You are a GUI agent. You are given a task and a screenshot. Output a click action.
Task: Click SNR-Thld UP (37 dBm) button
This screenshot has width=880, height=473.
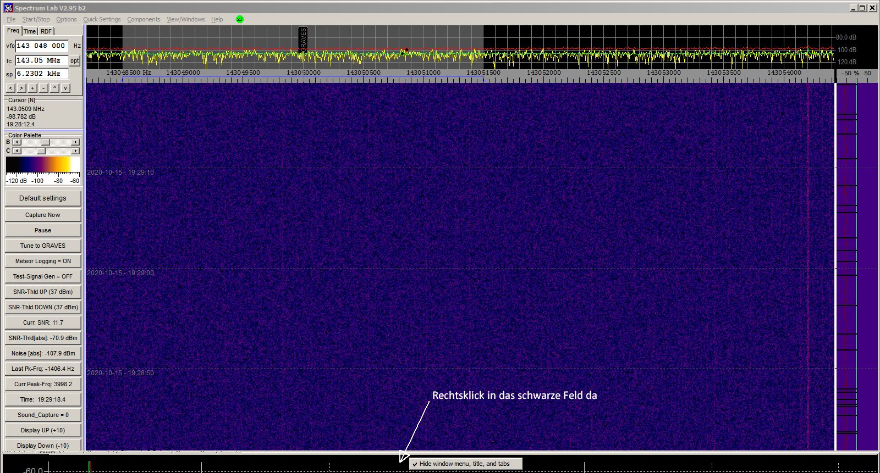point(43,292)
